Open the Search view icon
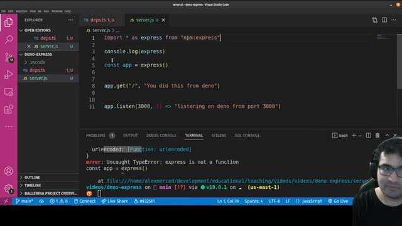This screenshot has width=402, height=226. pyautogui.click(x=9, y=40)
